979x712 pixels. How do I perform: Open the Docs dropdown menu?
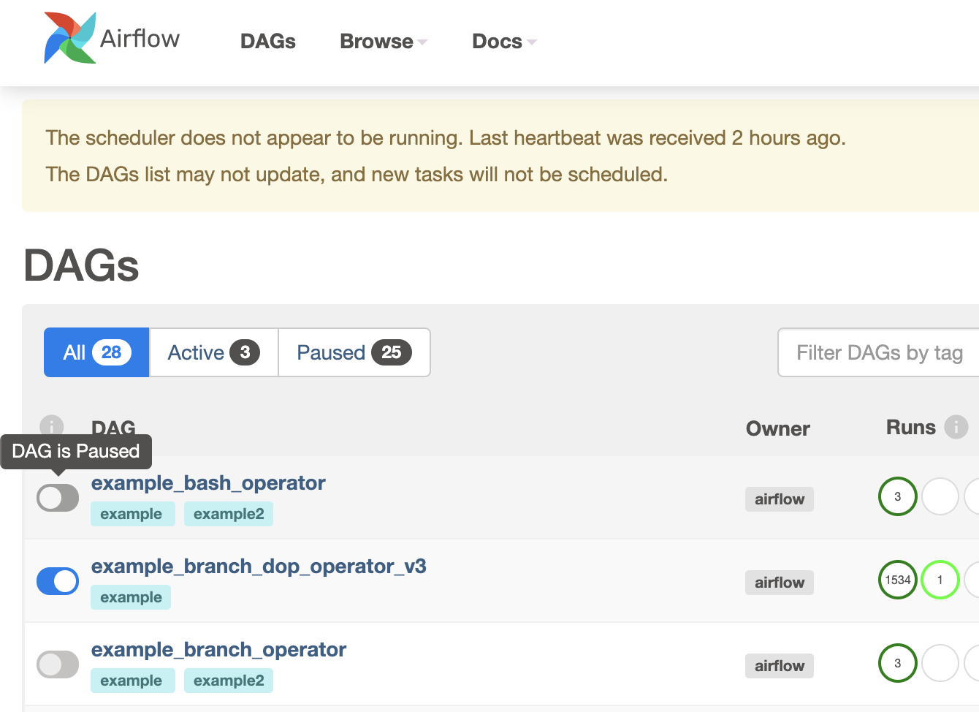pos(504,42)
